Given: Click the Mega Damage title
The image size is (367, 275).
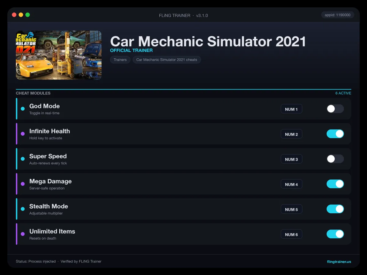Looking at the screenshot, I should [x=50, y=181].
